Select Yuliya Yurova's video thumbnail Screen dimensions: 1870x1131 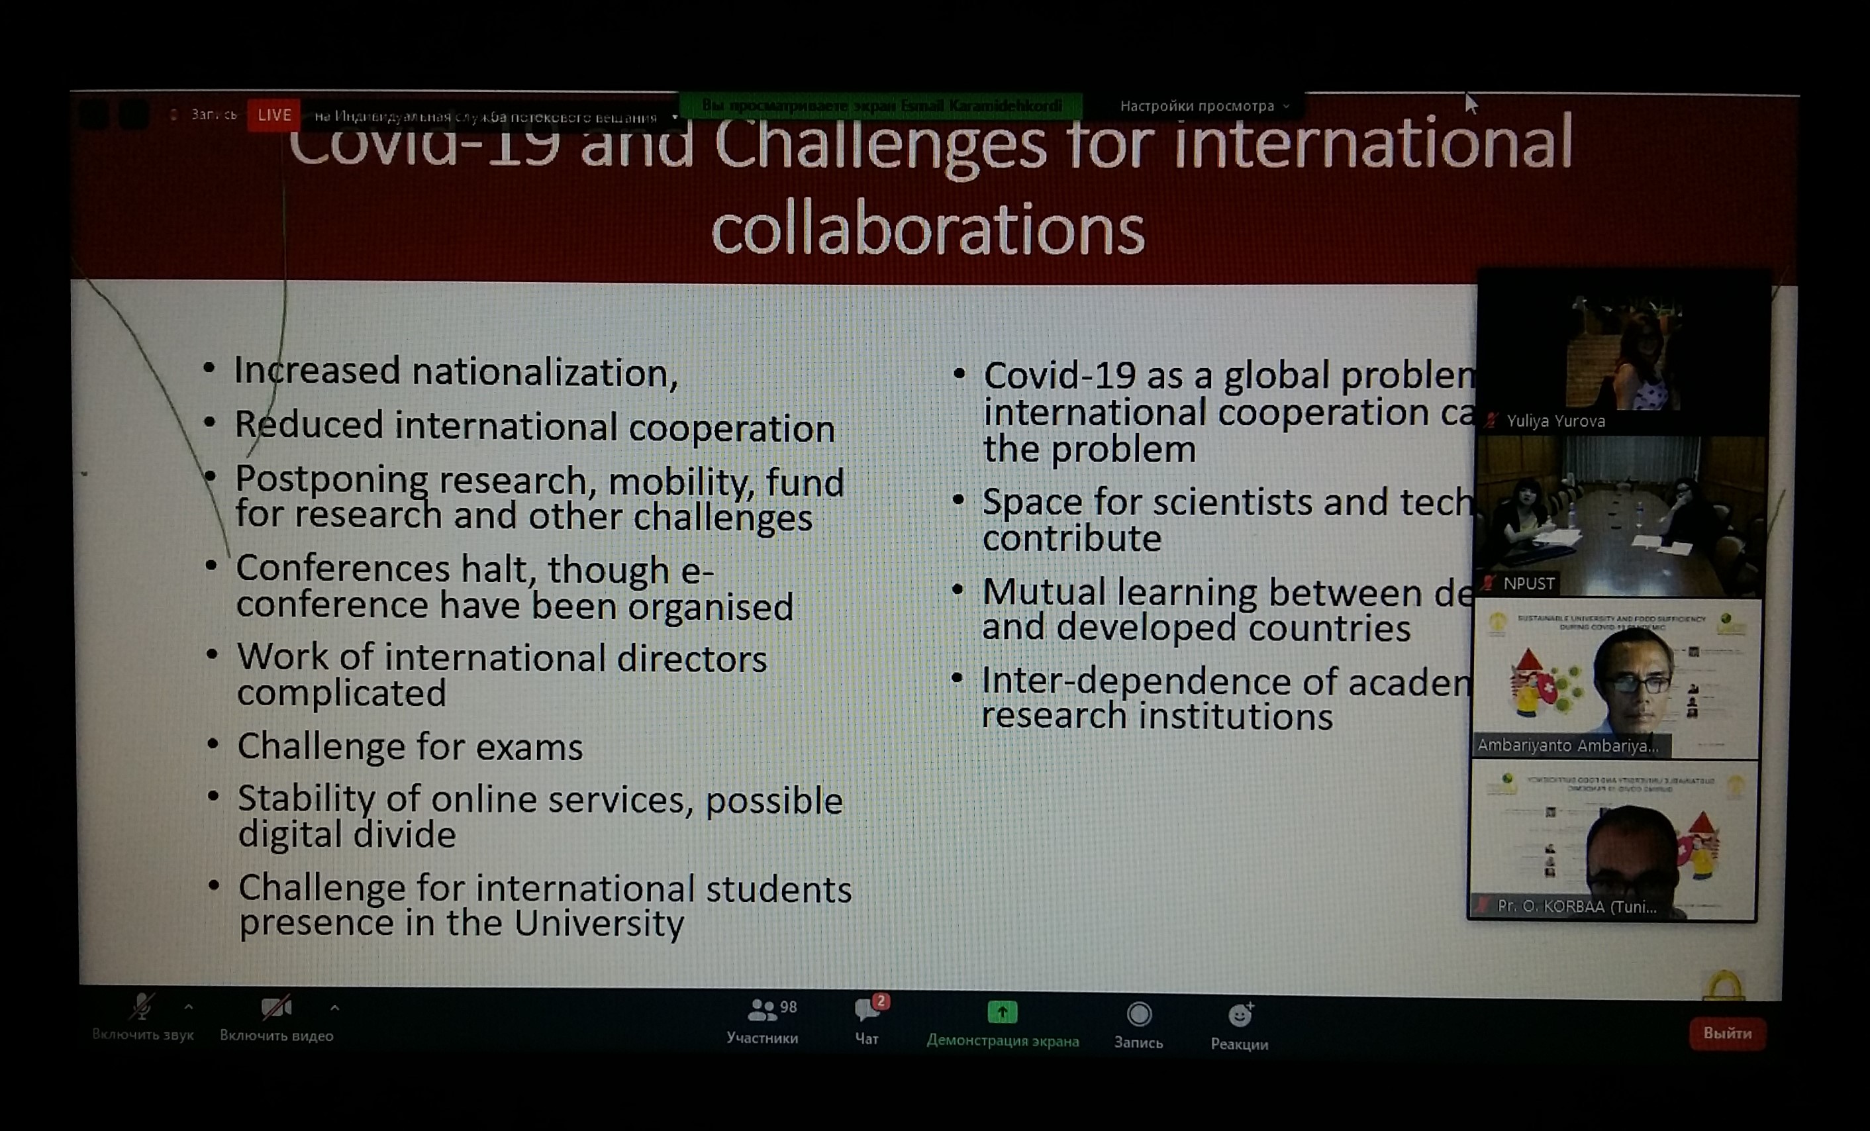coord(1622,353)
